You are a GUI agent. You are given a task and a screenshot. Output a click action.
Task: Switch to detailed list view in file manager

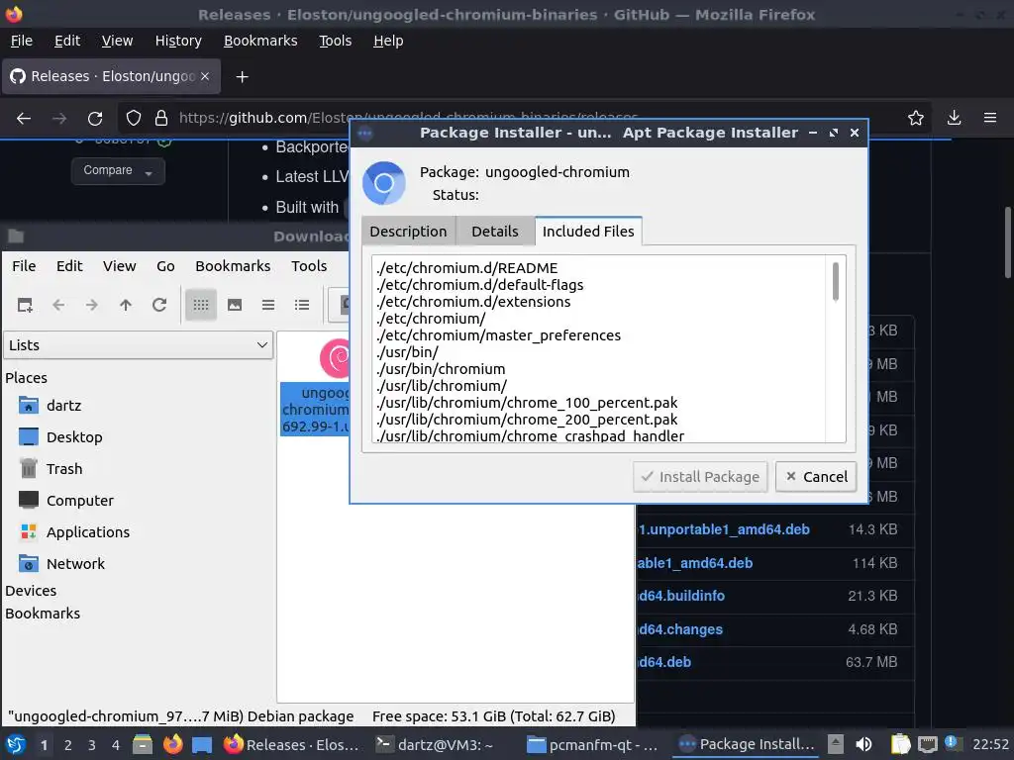(301, 305)
